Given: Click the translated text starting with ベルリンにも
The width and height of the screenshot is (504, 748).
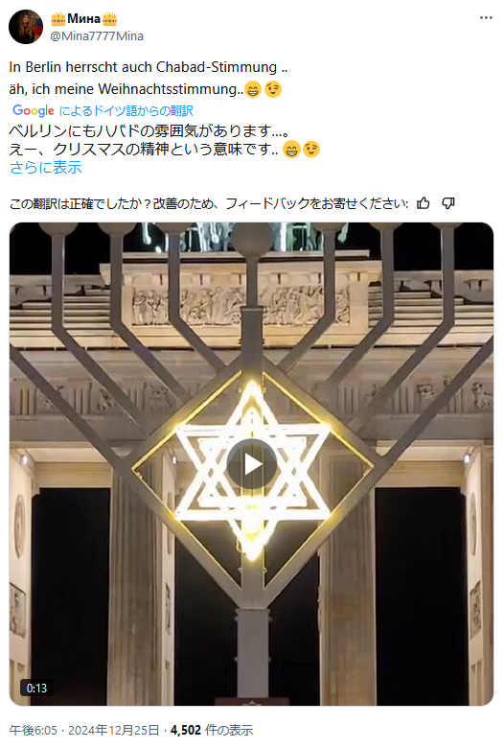Looking at the screenshot, I should pos(165,140).
